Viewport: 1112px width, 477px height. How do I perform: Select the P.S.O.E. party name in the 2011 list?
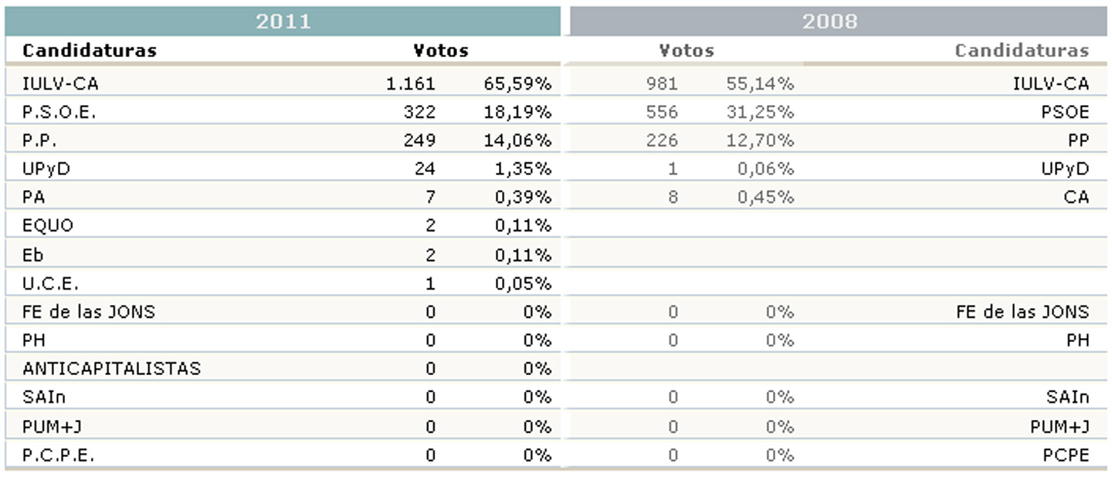(x=59, y=112)
